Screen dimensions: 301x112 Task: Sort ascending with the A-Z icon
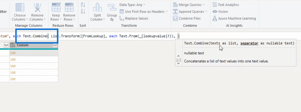83,5
